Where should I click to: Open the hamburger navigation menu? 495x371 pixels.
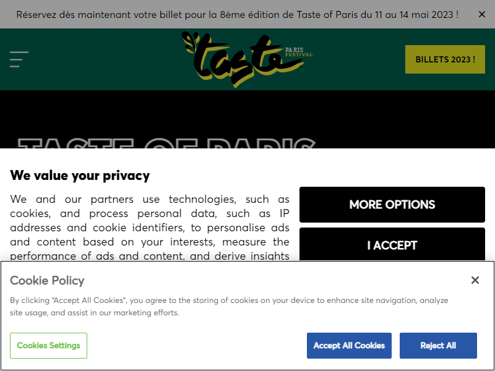[19, 59]
